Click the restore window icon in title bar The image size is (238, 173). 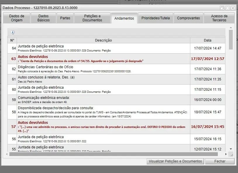pos(222,8)
